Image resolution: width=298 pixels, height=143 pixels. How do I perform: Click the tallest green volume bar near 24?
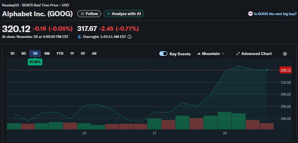(224, 120)
